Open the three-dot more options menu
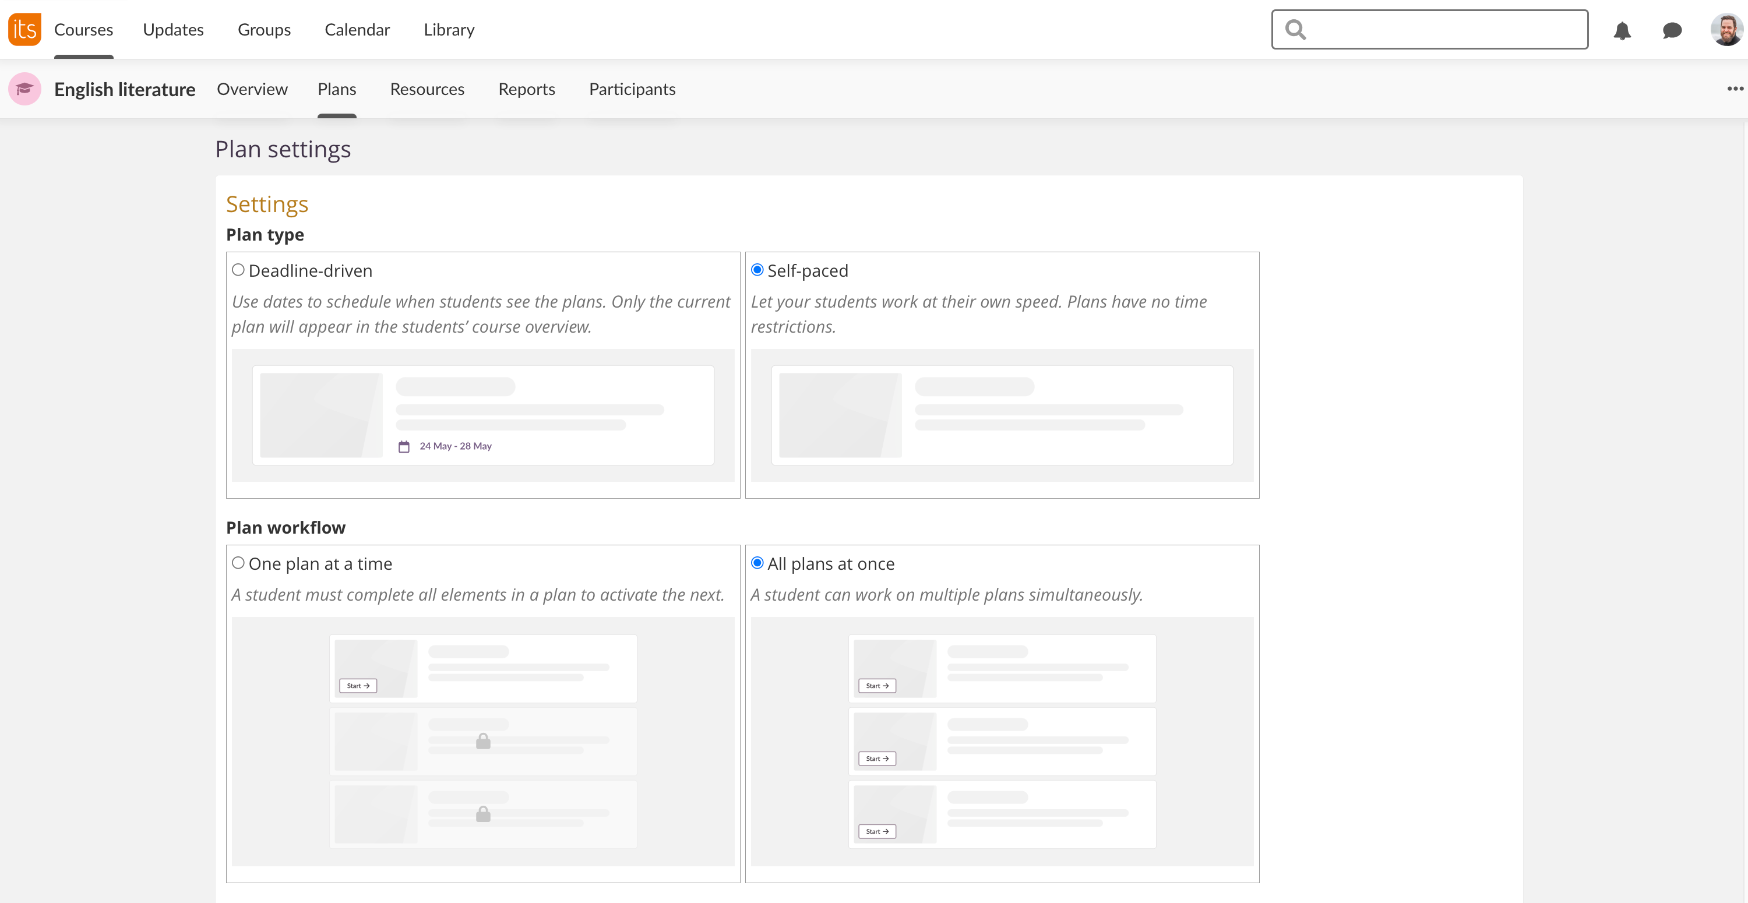This screenshot has width=1748, height=903. pos(1735,89)
